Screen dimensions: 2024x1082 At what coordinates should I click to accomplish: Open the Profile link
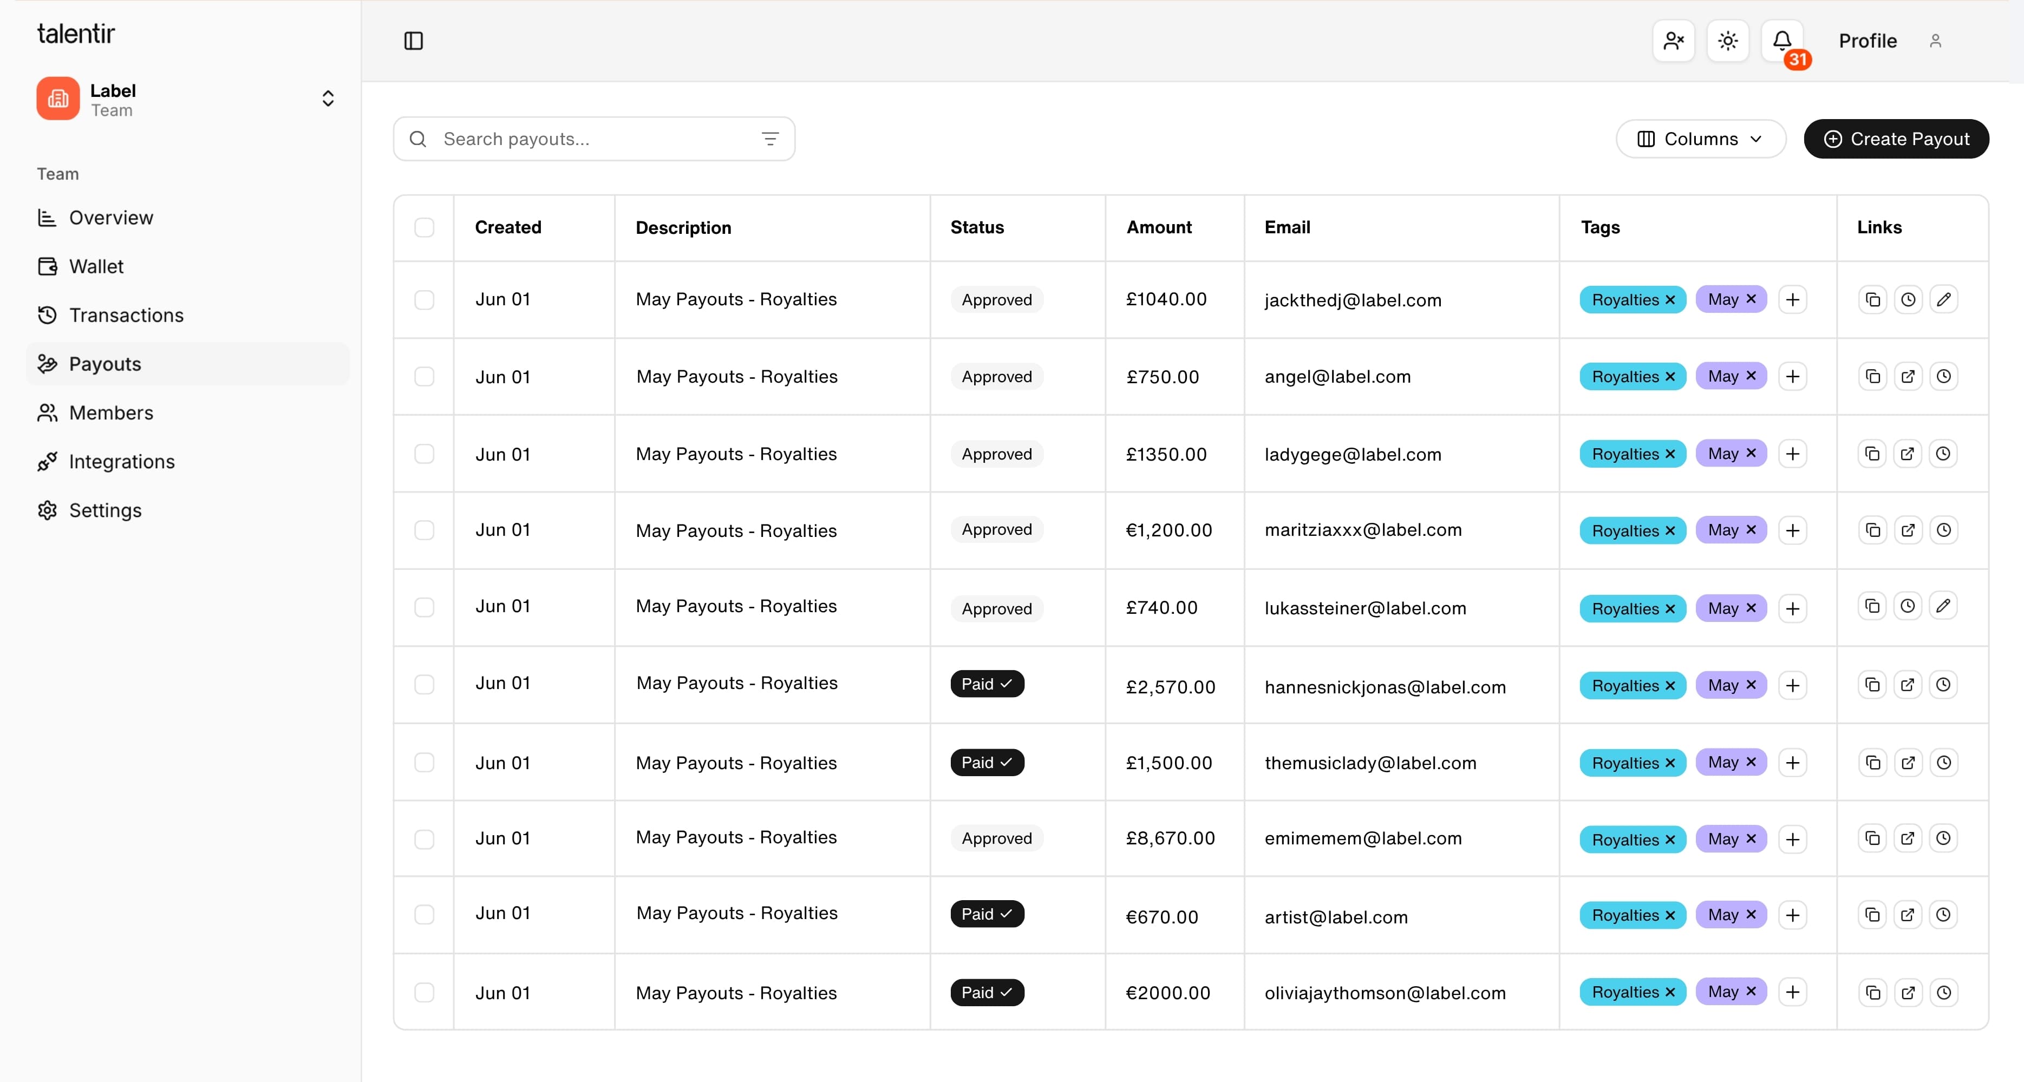[x=1868, y=41]
